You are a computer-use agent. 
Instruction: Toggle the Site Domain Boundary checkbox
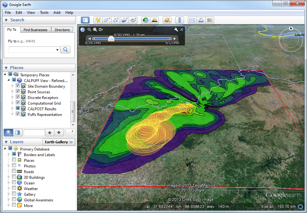[x=18, y=85]
